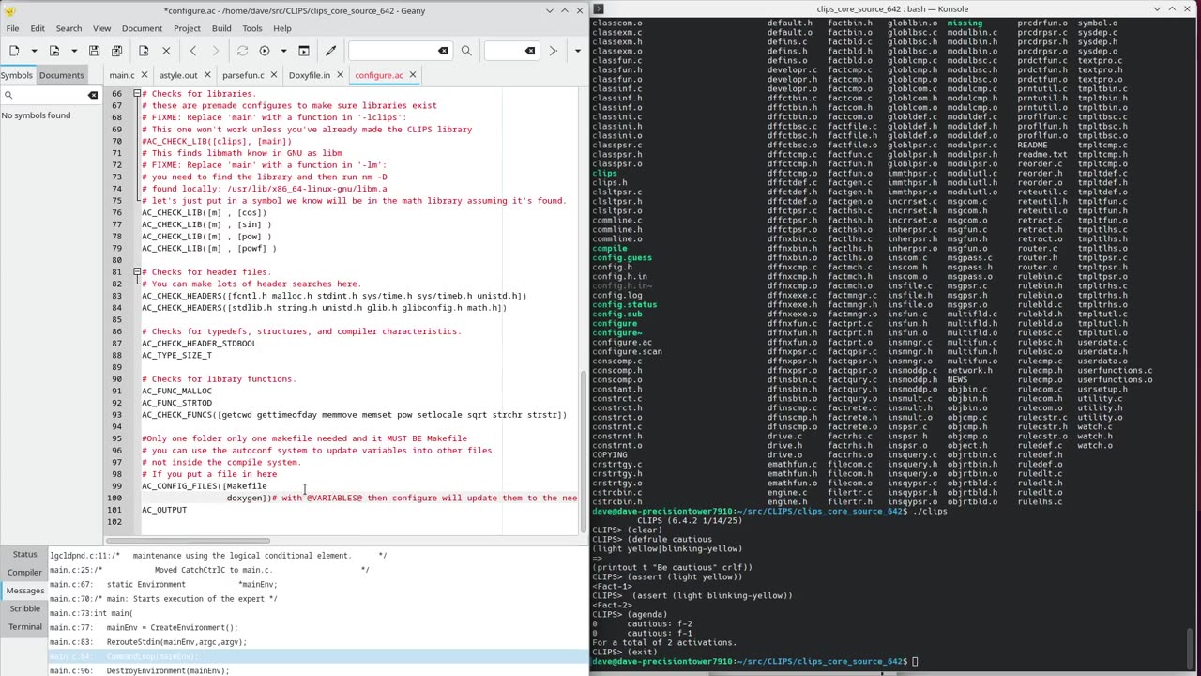The width and height of the screenshot is (1201, 676).
Task: Open the color chooser tool
Action: click(330, 51)
